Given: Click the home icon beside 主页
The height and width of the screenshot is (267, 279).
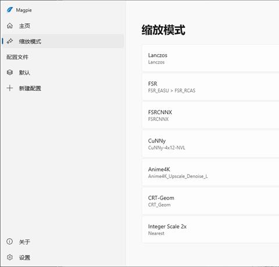Looking at the screenshot, I should [x=10, y=26].
